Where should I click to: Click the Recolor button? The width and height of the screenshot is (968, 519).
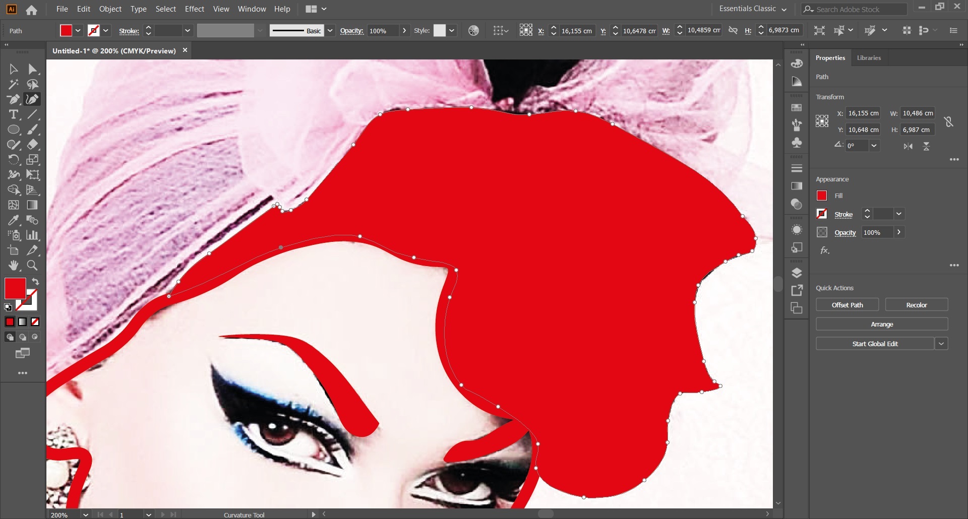(x=917, y=305)
